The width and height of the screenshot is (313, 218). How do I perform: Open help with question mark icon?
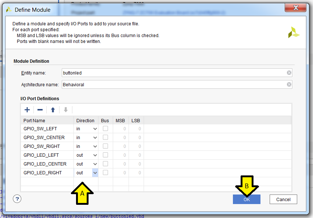[x=17, y=199]
